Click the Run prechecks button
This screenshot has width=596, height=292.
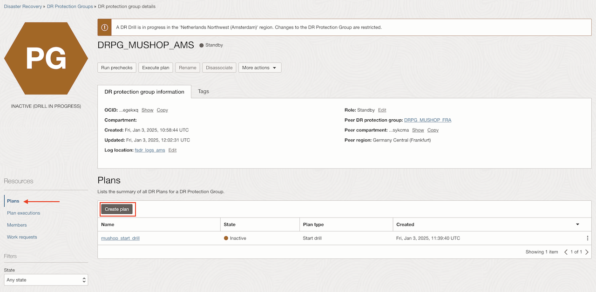click(x=117, y=68)
